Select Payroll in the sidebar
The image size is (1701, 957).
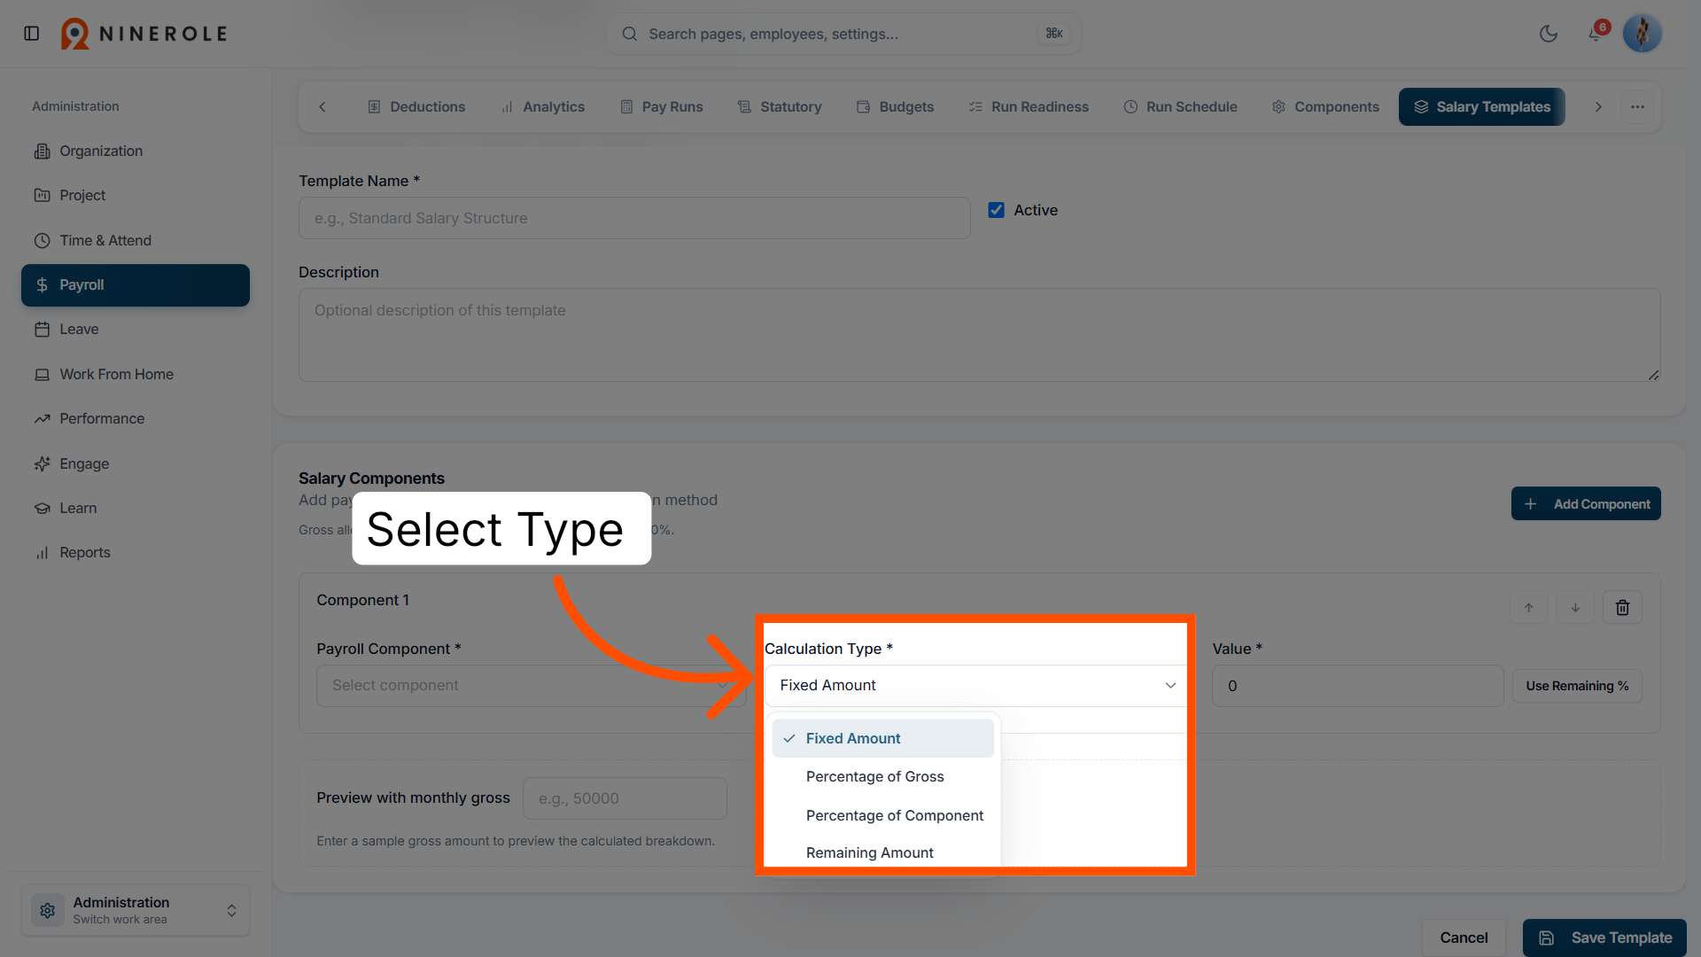click(136, 285)
